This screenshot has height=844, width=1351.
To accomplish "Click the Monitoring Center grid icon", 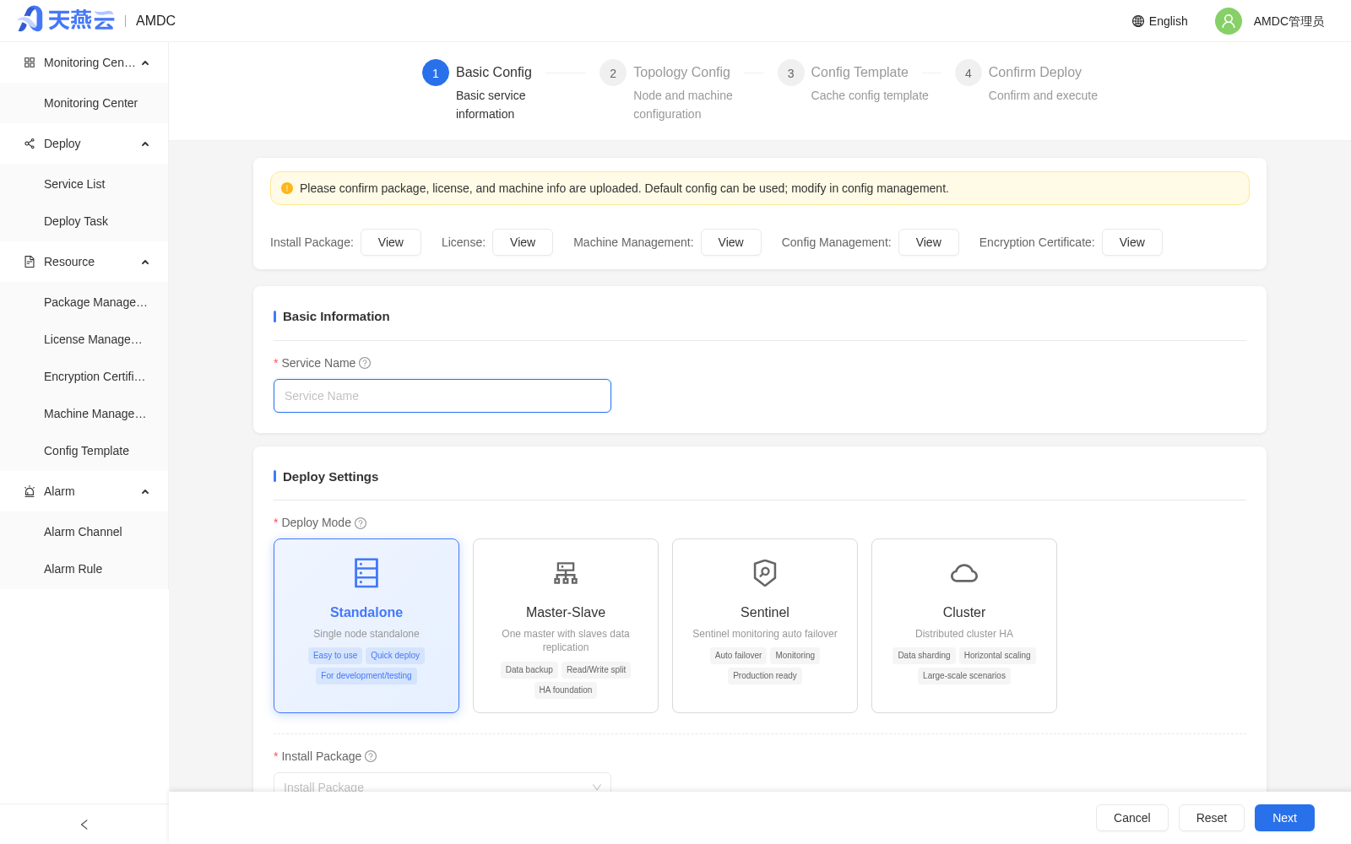I will point(30,62).
